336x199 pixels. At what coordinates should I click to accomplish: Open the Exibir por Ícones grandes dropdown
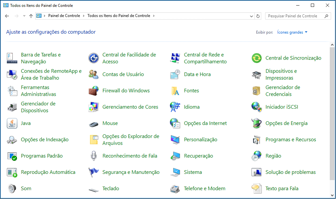292,32
